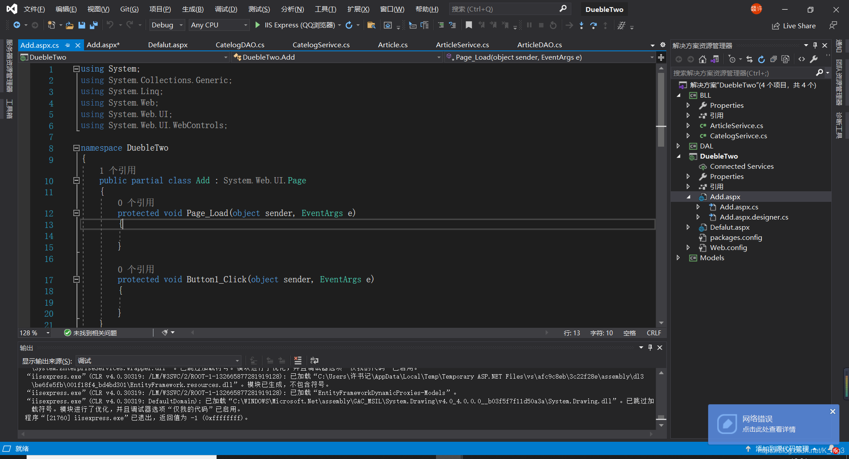Collapse the BLL project node
849x459 pixels.
tap(678, 95)
